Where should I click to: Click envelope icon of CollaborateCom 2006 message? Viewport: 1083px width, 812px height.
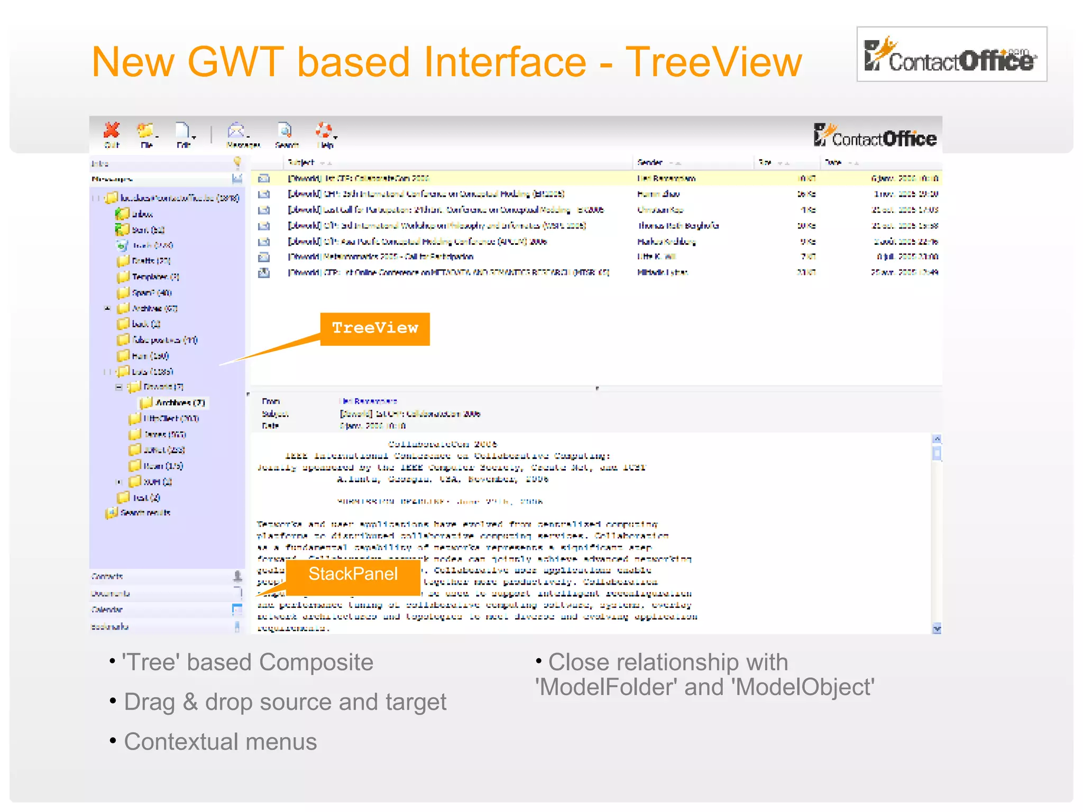(x=263, y=179)
